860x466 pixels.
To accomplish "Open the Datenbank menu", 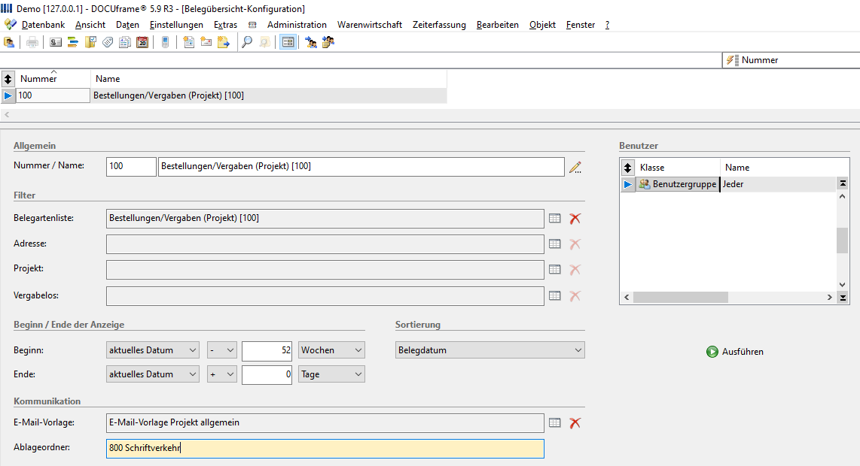I will tap(44, 25).
